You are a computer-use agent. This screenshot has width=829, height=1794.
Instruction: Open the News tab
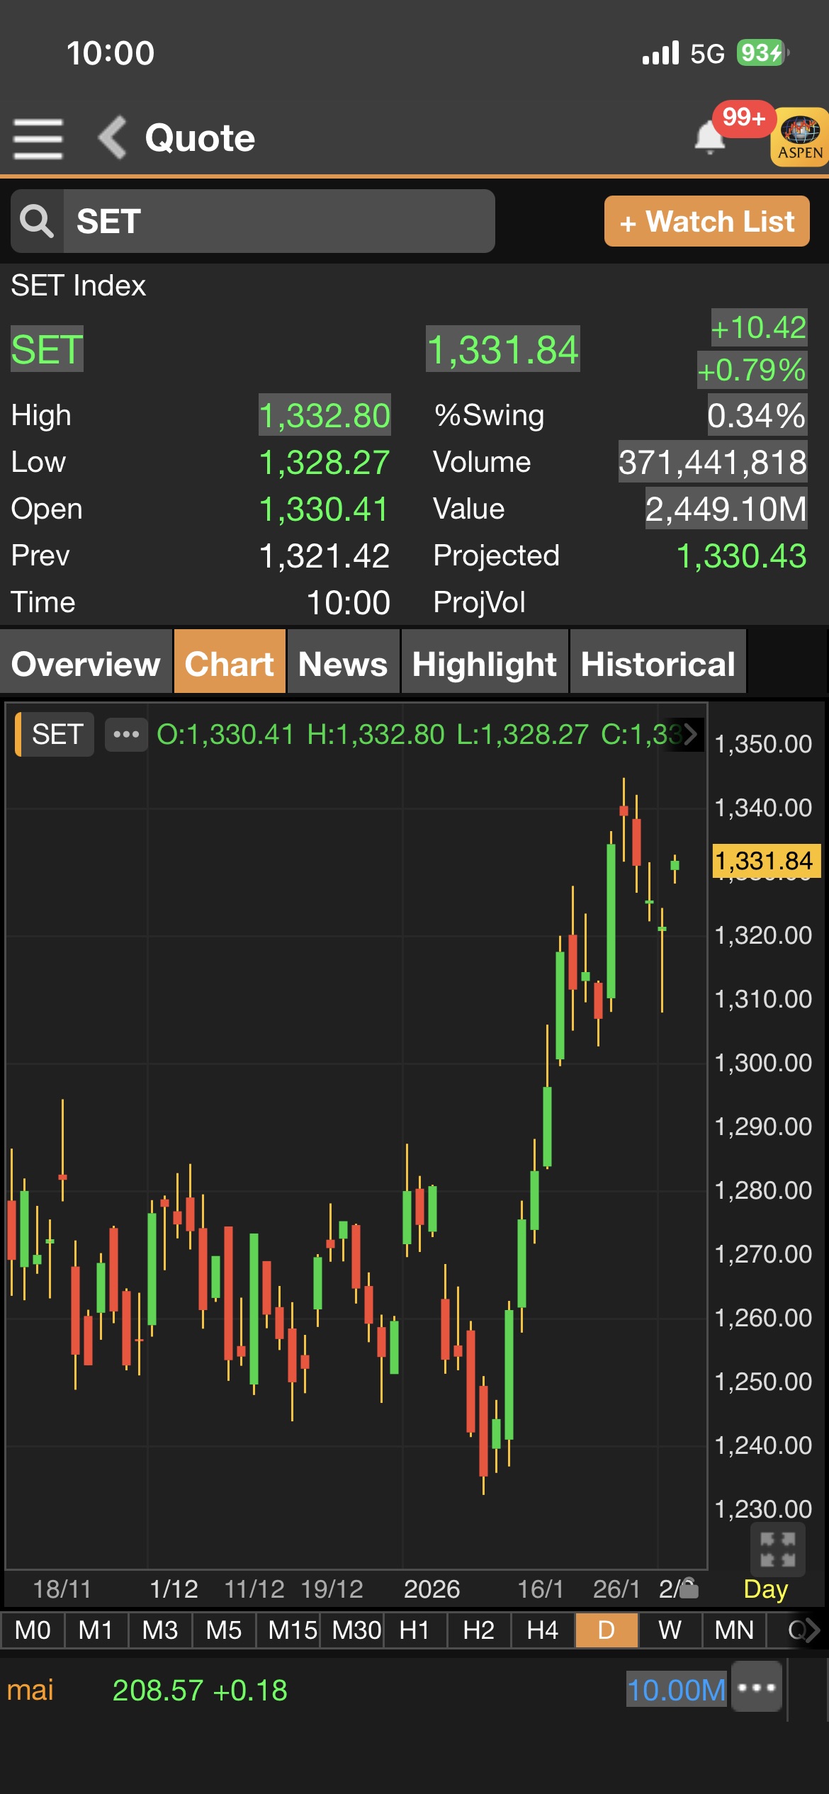(x=343, y=664)
